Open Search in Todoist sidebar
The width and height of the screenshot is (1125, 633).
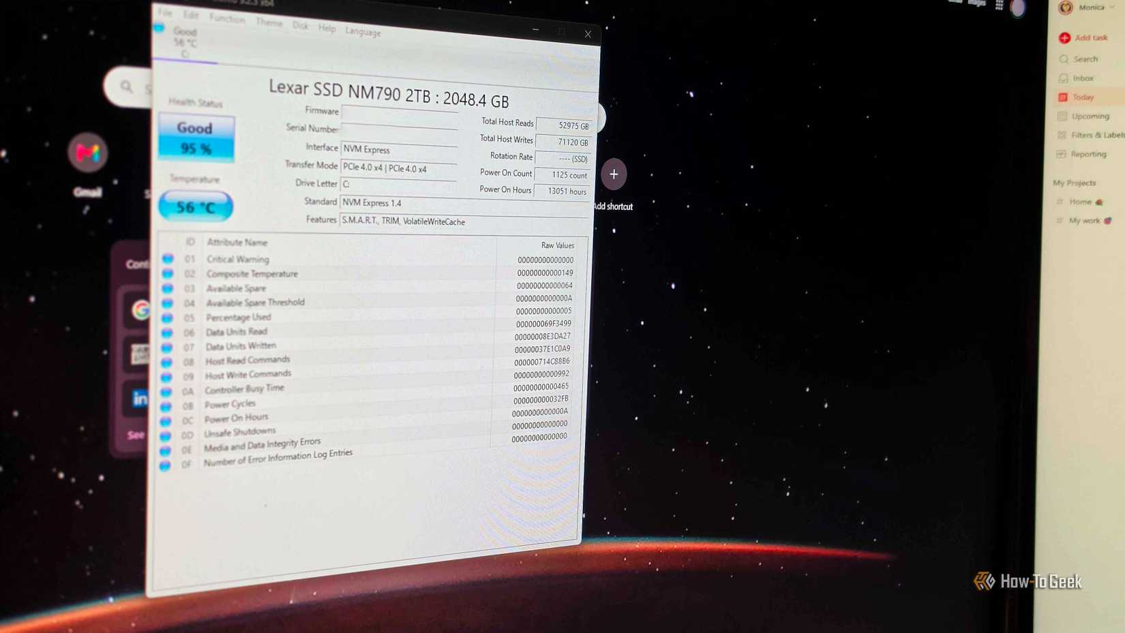tap(1079, 59)
